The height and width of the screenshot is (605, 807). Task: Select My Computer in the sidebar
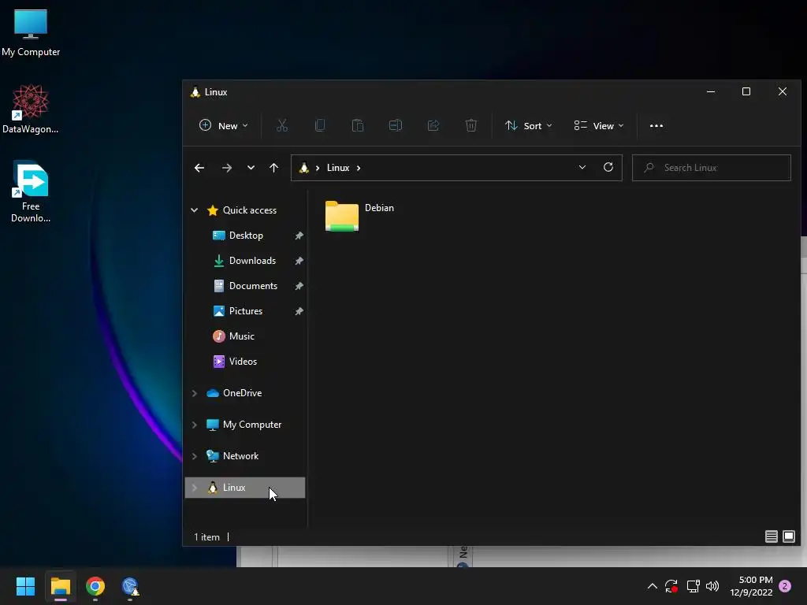[x=251, y=425]
